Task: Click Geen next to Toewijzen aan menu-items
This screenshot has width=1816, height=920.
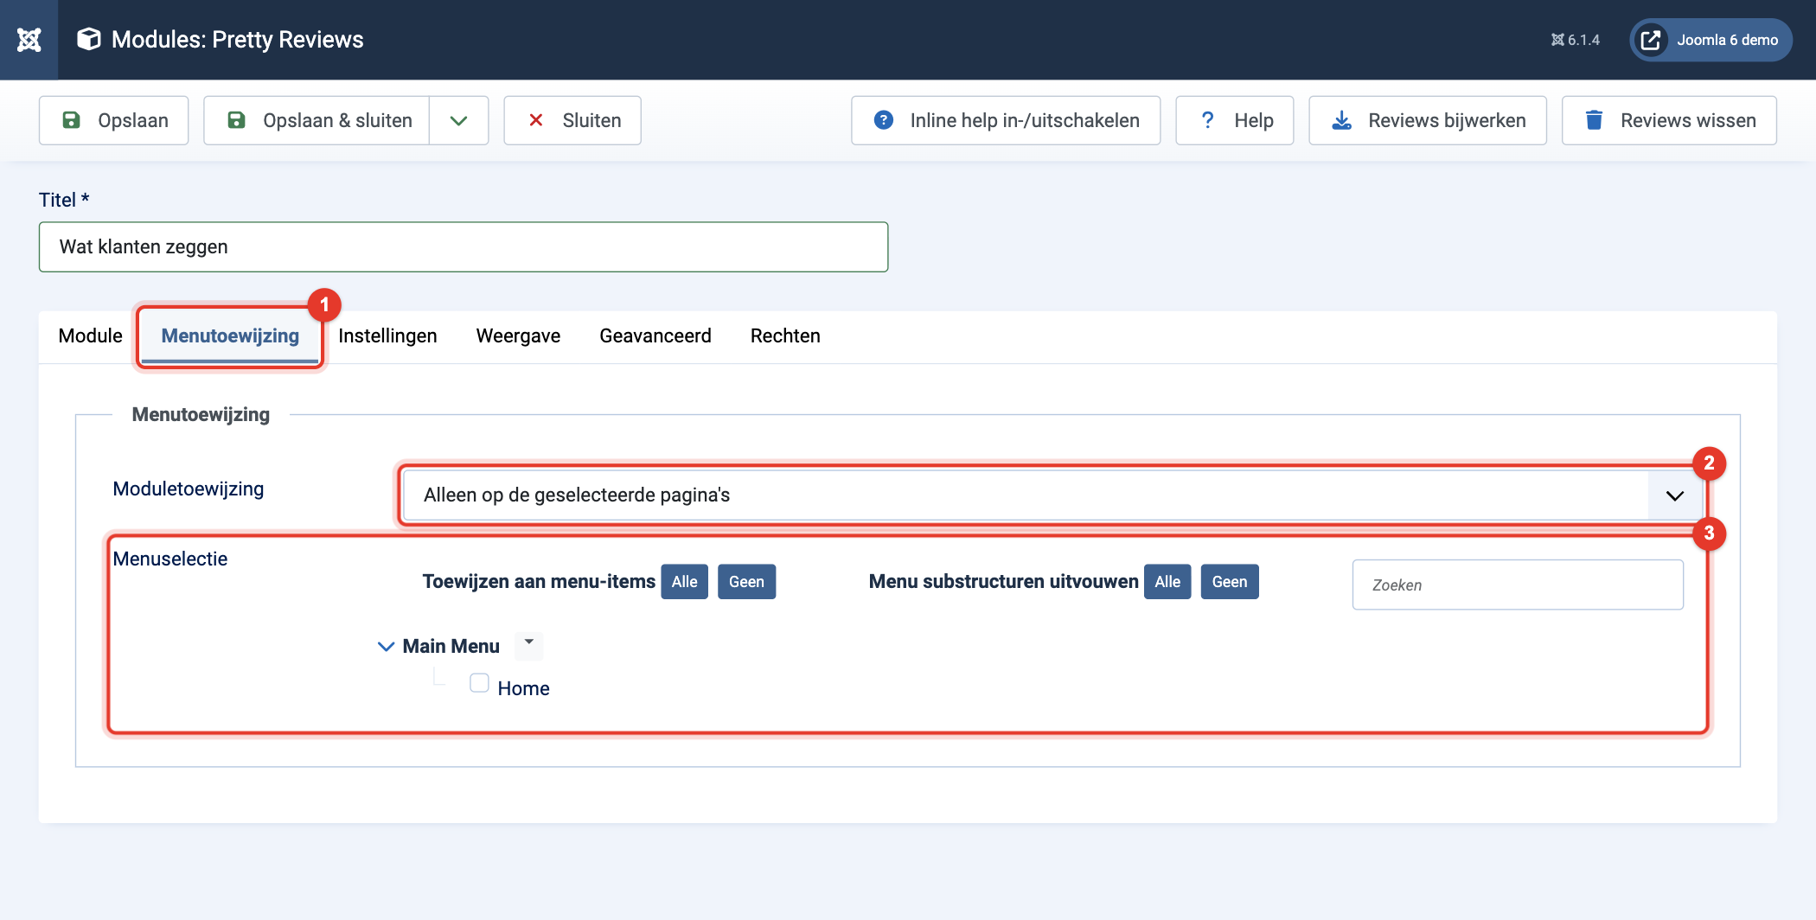Action: coord(746,582)
